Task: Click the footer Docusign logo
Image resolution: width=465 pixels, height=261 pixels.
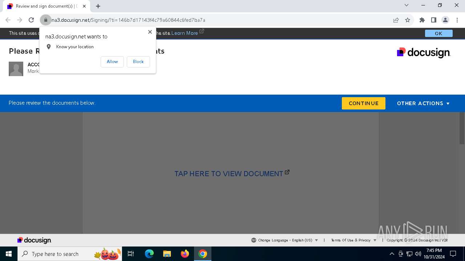Action: click(34, 240)
